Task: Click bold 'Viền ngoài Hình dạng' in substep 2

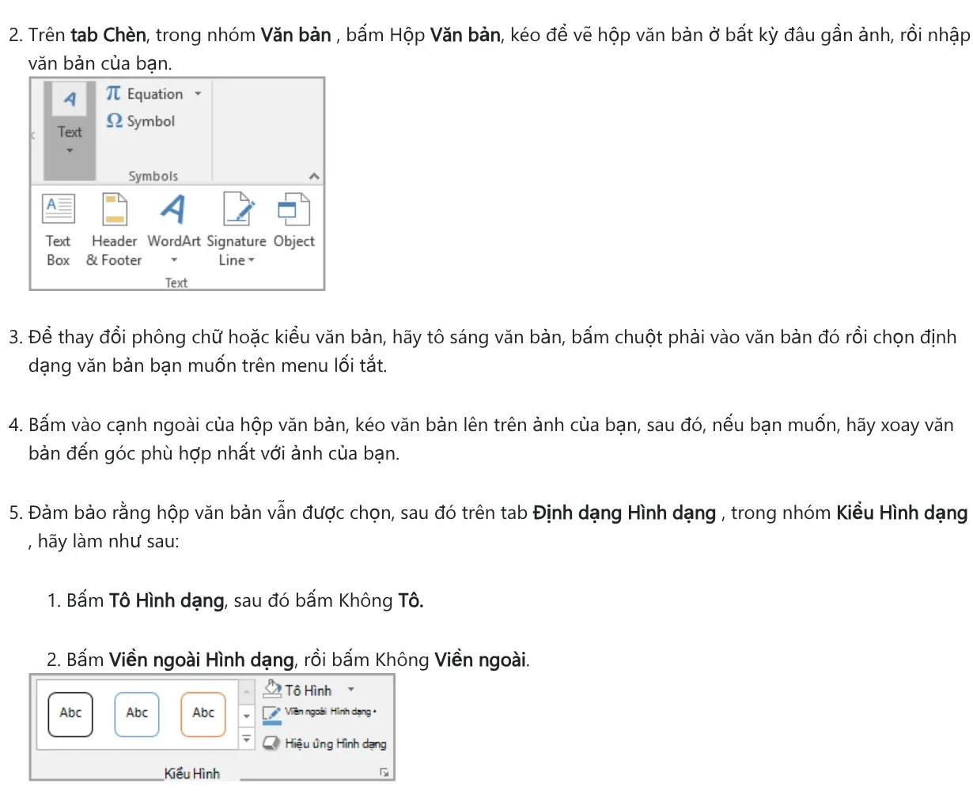Action: [201, 660]
